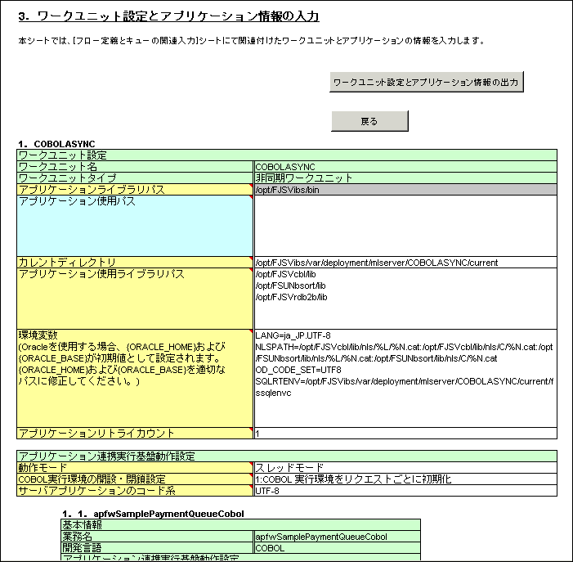Click the /opt/FJSVrdb2b/lib library path line
This screenshot has width=573, height=562.
(291, 297)
